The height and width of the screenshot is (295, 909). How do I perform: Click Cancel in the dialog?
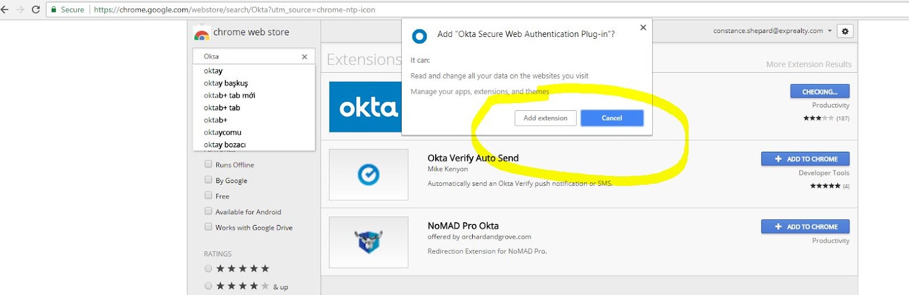click(x=612, y=118)
